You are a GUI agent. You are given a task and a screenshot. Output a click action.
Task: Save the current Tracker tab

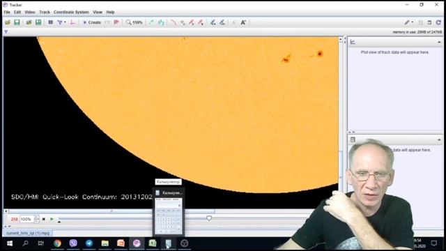click(x=17, y=22)
